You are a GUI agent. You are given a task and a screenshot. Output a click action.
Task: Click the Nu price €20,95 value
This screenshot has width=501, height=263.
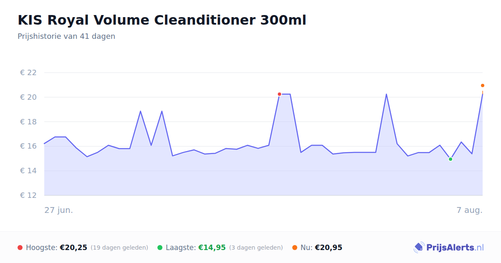coord(329,248)
